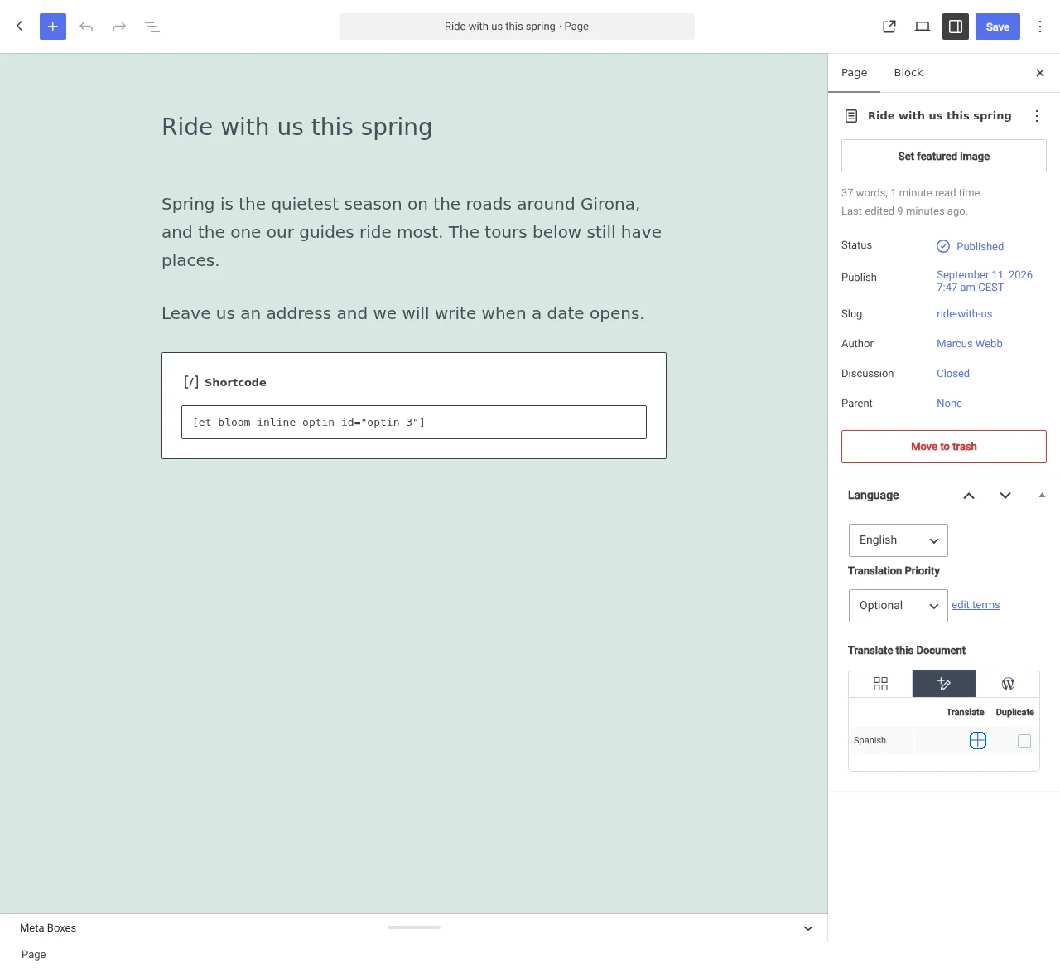
Task: Select the Classic Translation Editor grid icon
Action: click(880, 684)
